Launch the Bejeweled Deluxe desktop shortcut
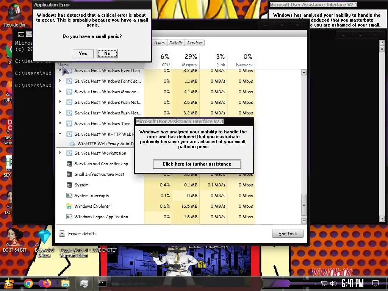The height and width of the screenshot is (291, 388). [x=44, y=243]
